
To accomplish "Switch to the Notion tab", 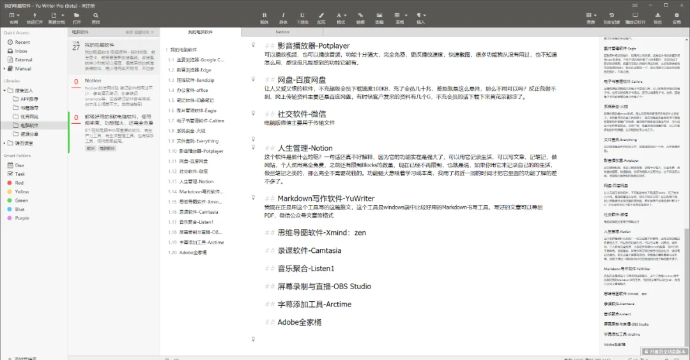I will coord(282,32).
